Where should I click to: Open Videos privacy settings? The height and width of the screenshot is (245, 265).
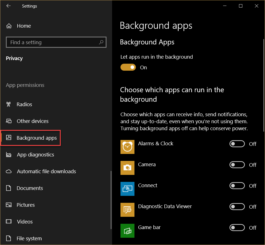[56, 222]
